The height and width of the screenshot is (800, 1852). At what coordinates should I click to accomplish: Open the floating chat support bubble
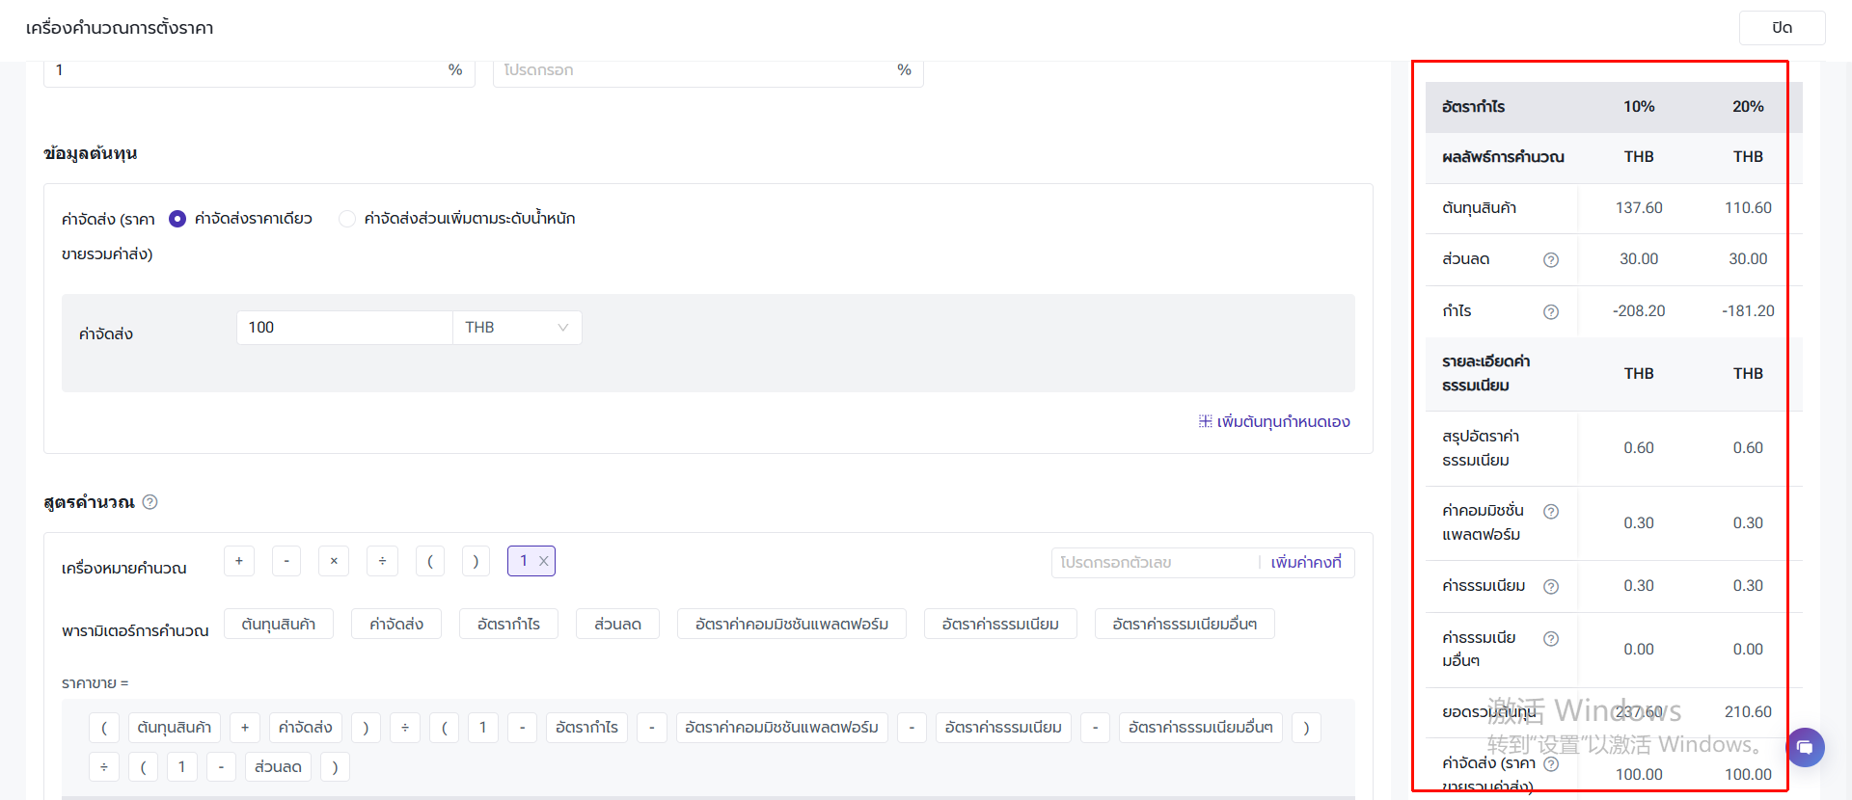point(1805,747)
